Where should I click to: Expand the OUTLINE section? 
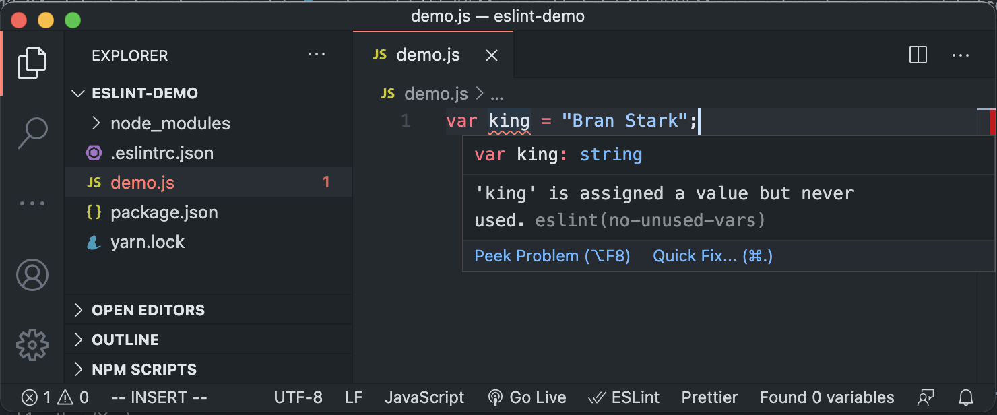(125, 340)
